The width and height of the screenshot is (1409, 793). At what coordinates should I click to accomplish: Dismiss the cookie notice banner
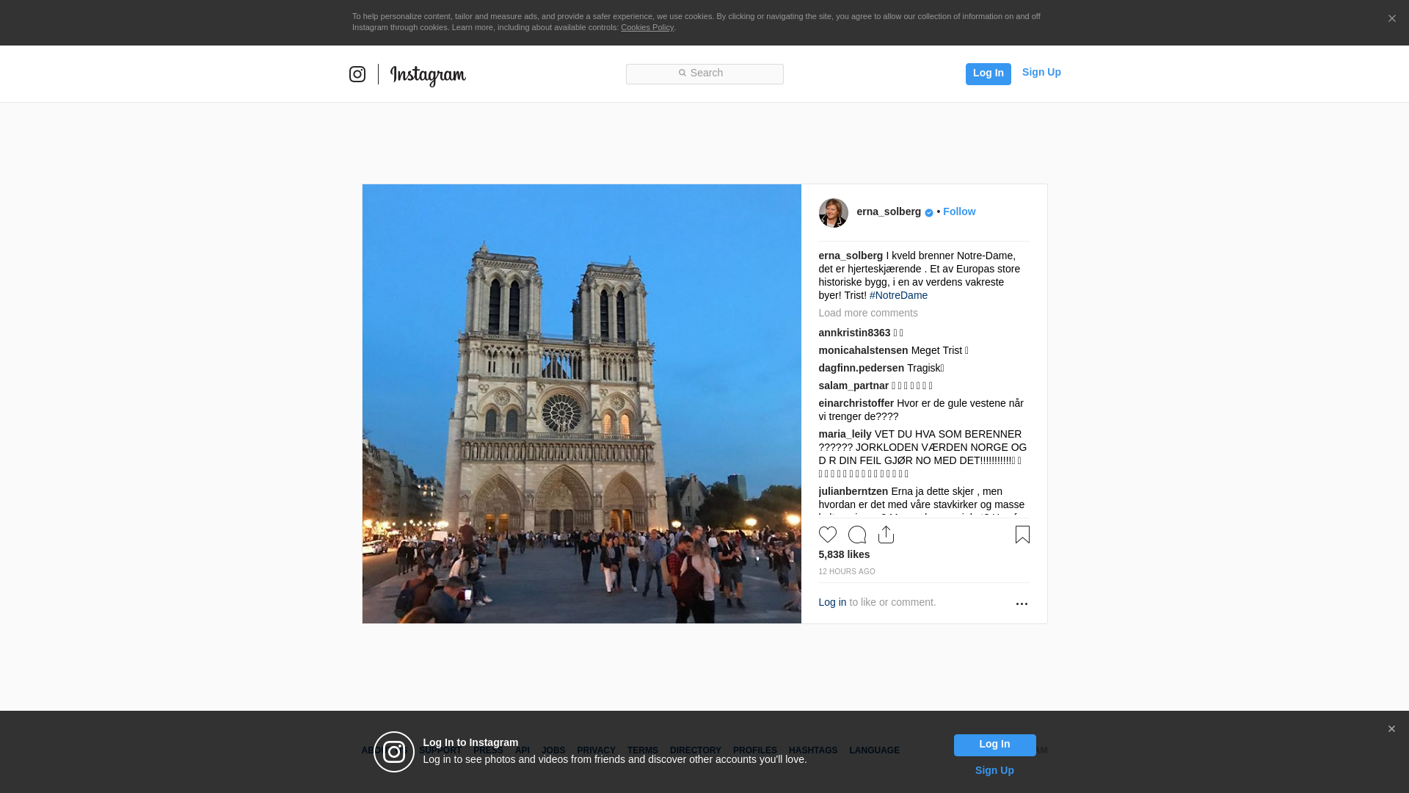tap(1391, 18)
